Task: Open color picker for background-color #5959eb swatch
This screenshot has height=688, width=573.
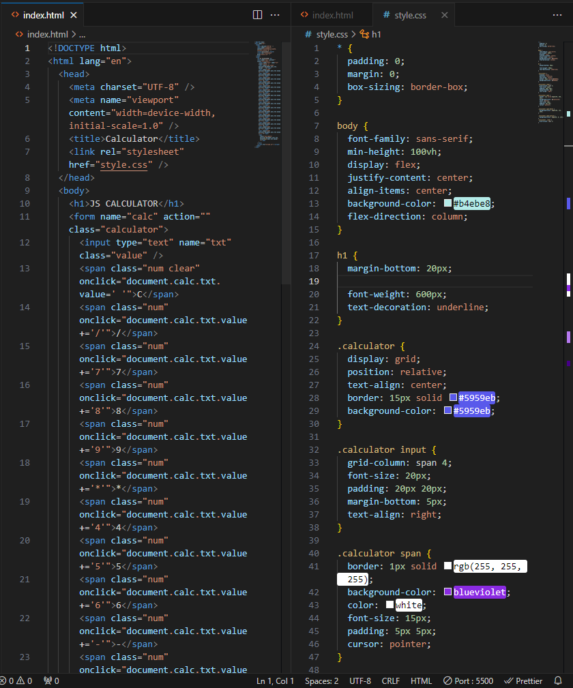Action: click(447, 410)
